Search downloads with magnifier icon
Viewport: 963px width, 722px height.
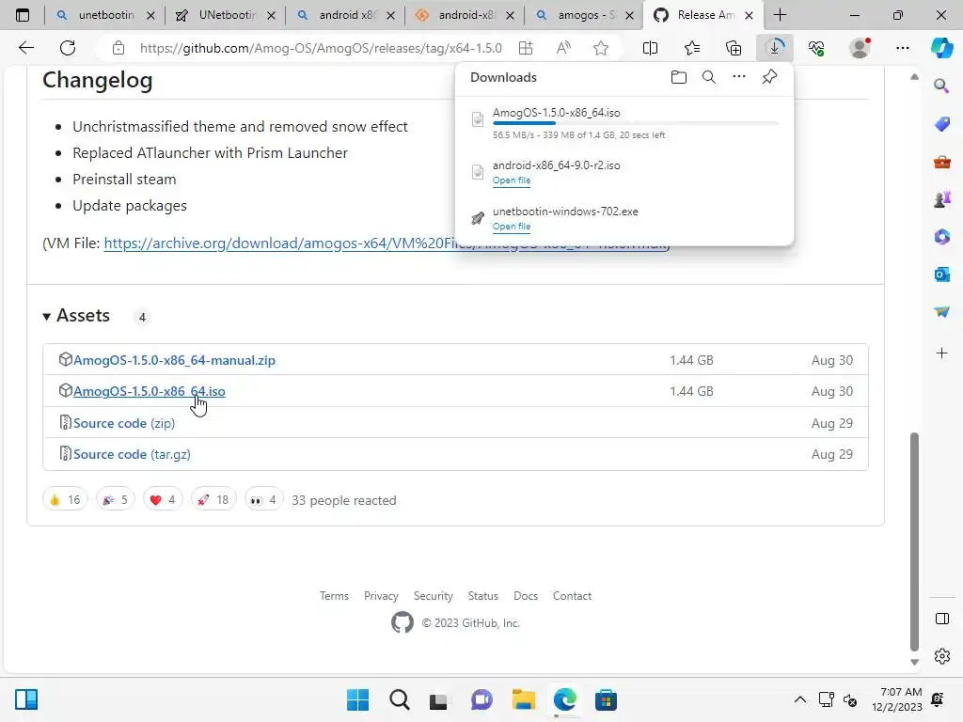(709, 77)
